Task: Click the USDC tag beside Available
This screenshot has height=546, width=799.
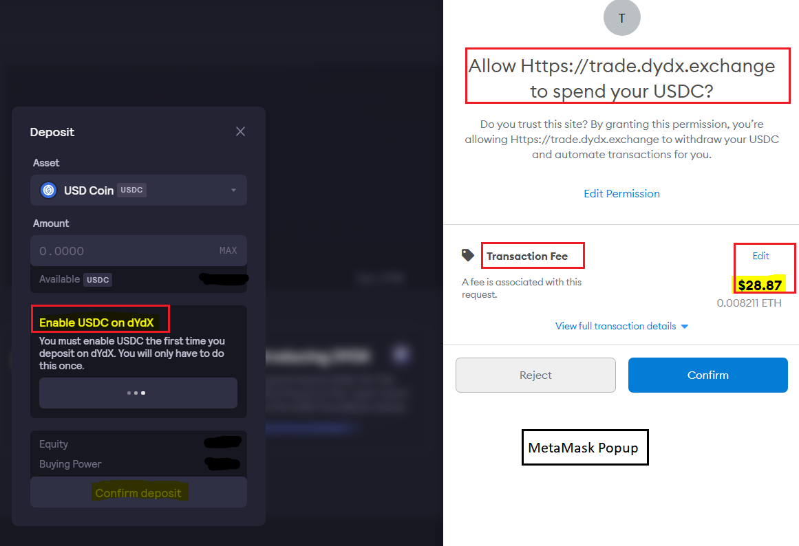Action: (98, 280)
